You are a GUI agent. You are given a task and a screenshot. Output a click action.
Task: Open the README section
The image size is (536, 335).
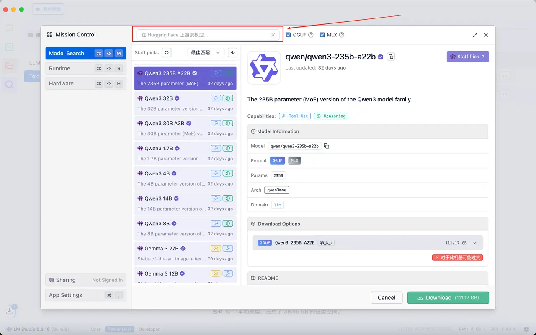pos(368,278)
